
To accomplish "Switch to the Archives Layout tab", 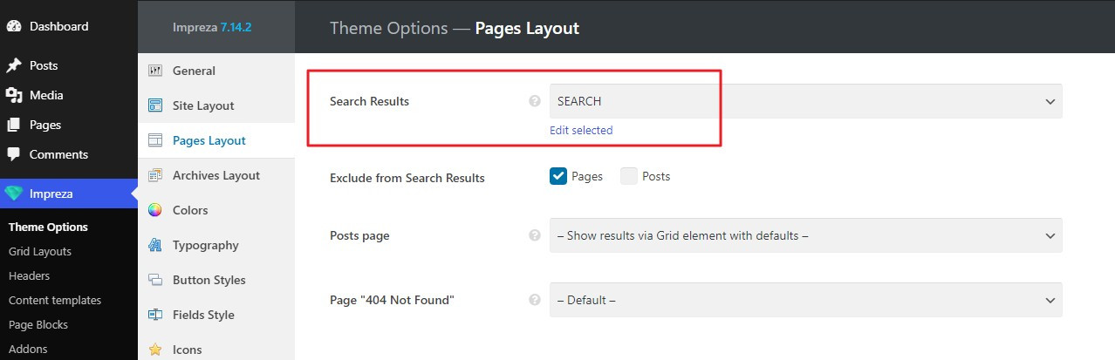I will click(215, 175).
